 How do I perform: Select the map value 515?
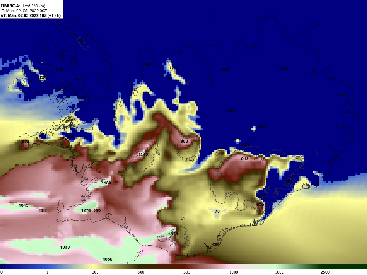pos(97,210)
